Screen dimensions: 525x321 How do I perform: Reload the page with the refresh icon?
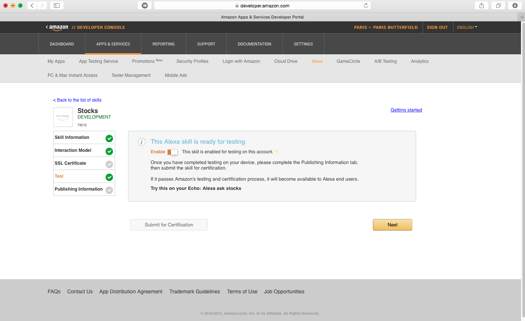coord(366,6)
